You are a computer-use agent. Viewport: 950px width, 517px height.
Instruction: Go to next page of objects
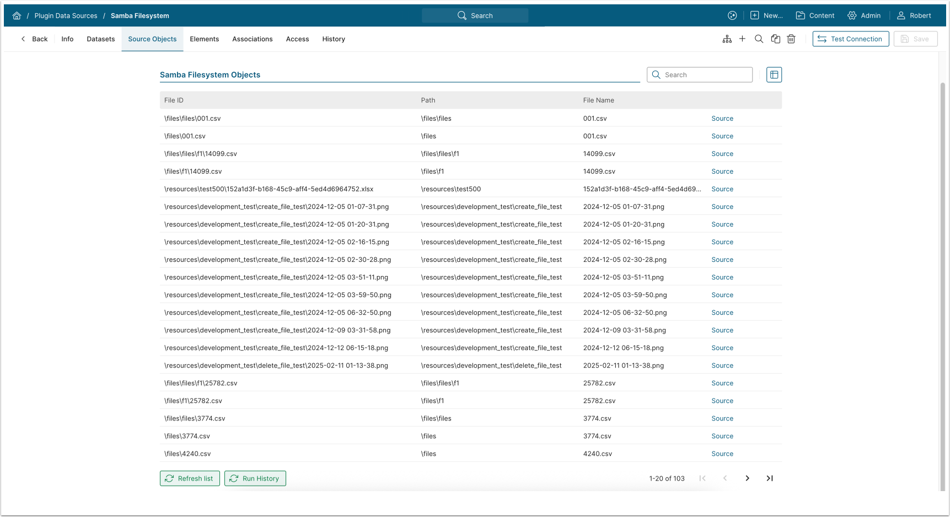pyautogui.click(x=747, y=478)
